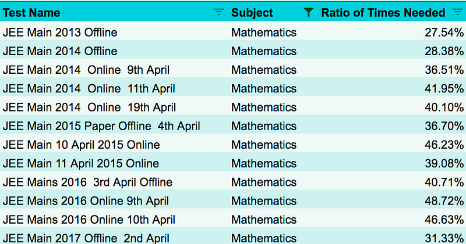Select the 39.08% ratio cell
The image size is (466, 244).
[x=392, y=163]
